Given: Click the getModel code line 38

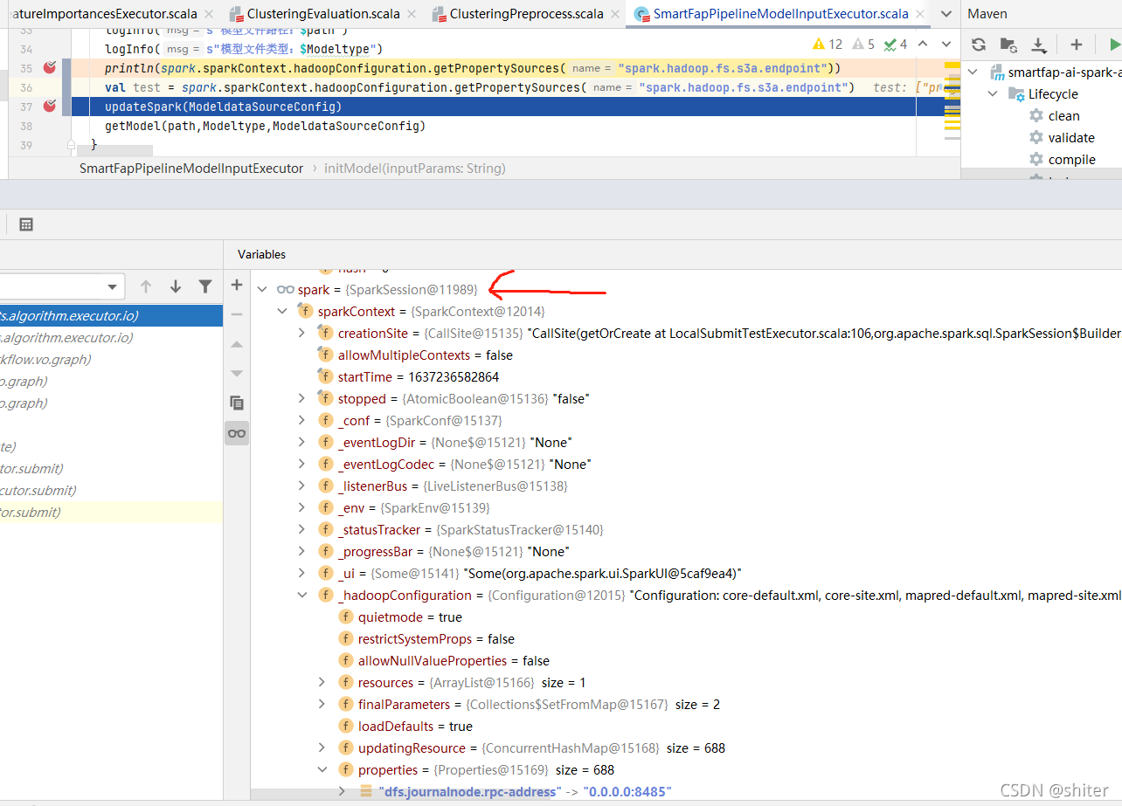Looking at the screenshot, I should point(265,126).
